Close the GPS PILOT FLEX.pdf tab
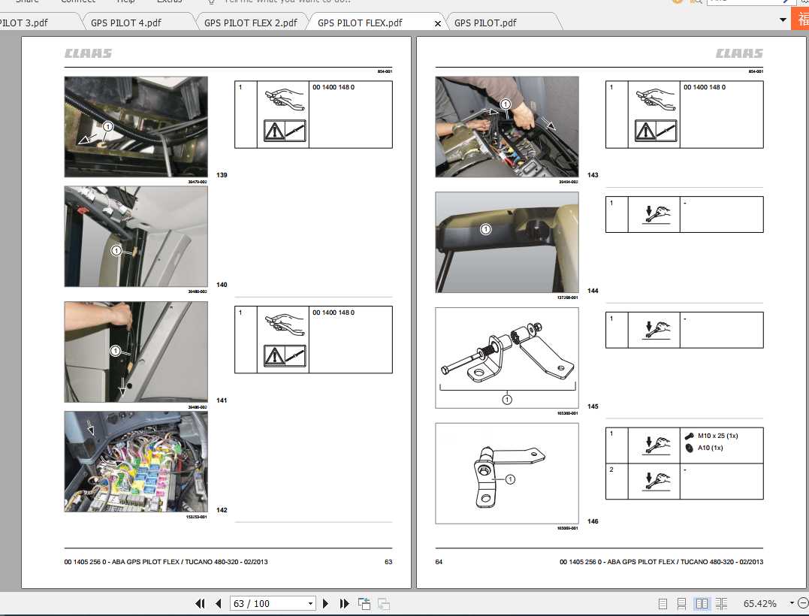 pos(437,23)
